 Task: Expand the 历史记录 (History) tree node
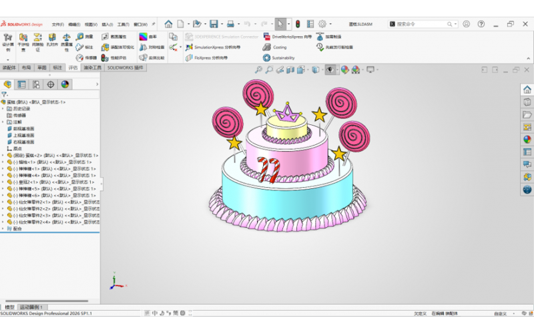pyautogui.click(x=3, y=109)
